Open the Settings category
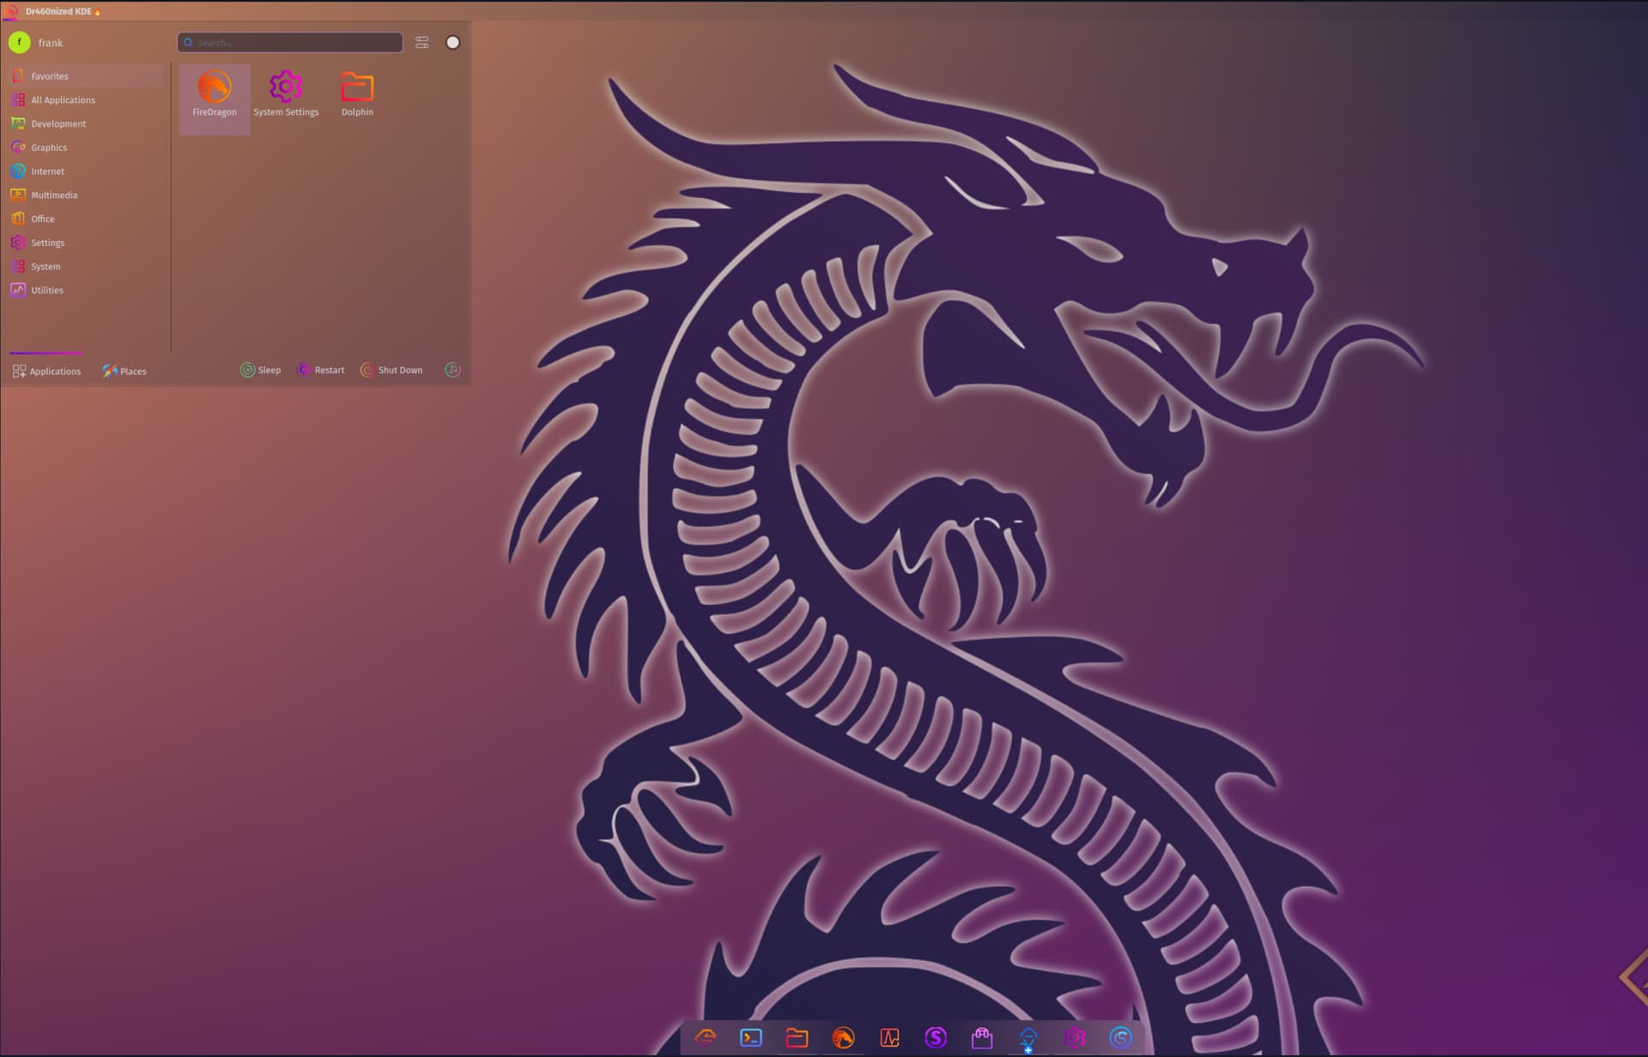 point(85,243)
